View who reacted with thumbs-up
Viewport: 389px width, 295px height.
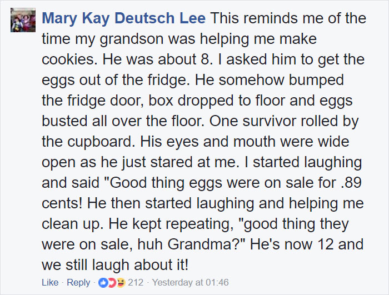pyautogui.click(x=103, y=283)
